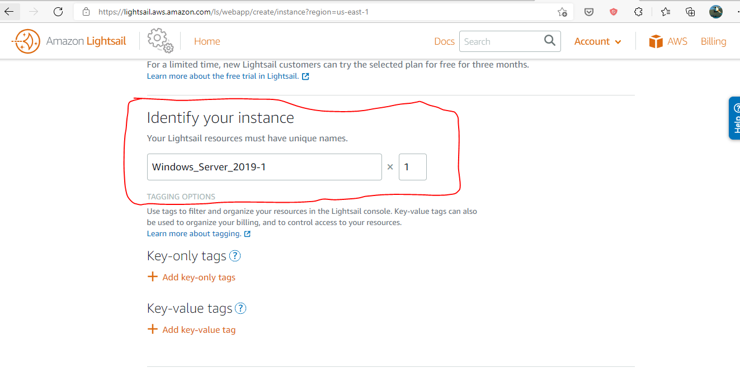Open the Lightsail settings gears icon

(160, 41)
